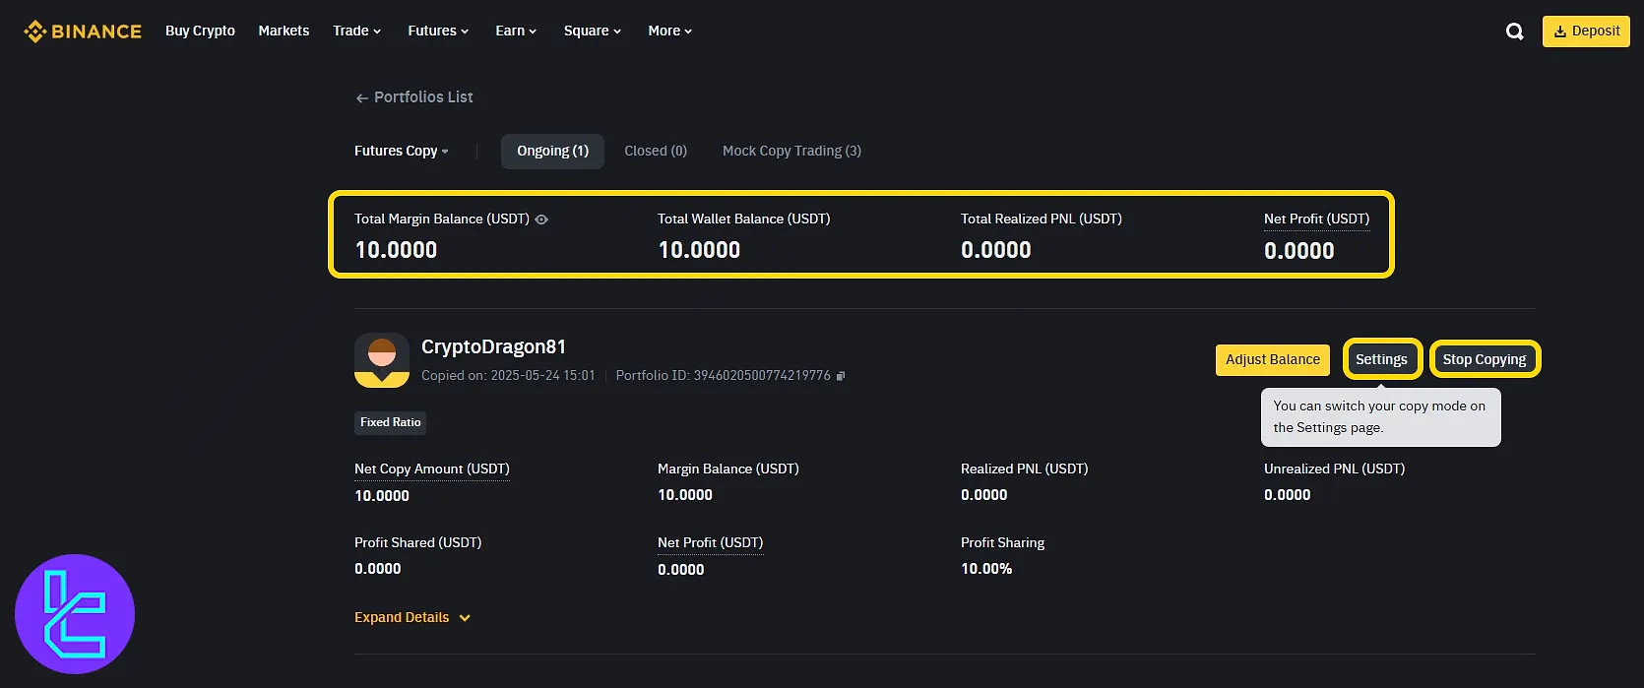Click the Unrealized PNL (USDT) label

1334,469
